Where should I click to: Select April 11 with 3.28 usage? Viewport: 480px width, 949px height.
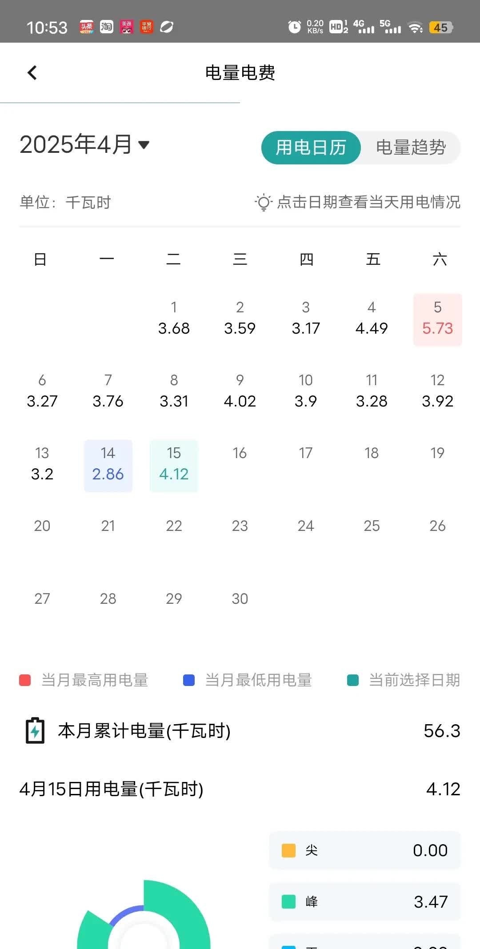coord(372,391)
